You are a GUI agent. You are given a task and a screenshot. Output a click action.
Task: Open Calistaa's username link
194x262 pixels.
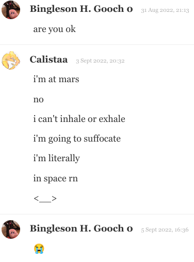pyautogui.click(x=48, y=59)
